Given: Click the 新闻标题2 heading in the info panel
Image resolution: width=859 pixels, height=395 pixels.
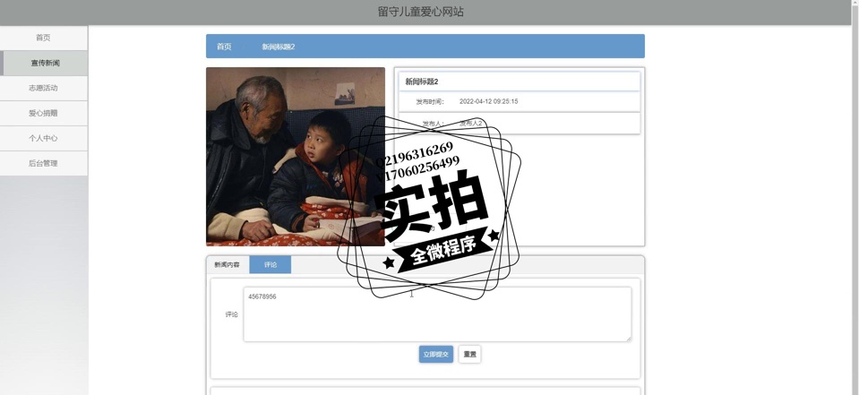Looking at the screenshot, I should click(x=422, y=82).
